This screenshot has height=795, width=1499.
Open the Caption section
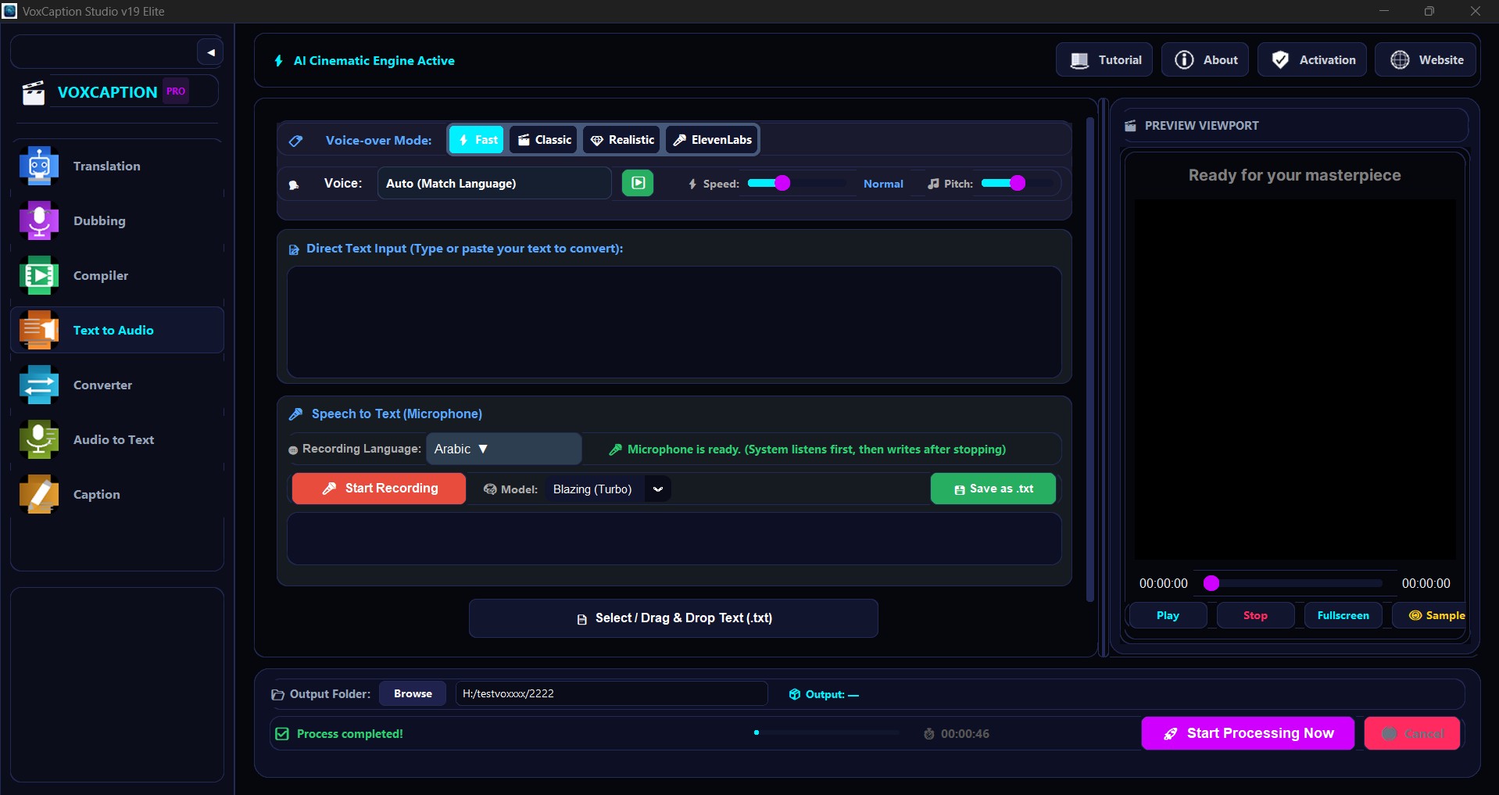[x=117, y=494]
